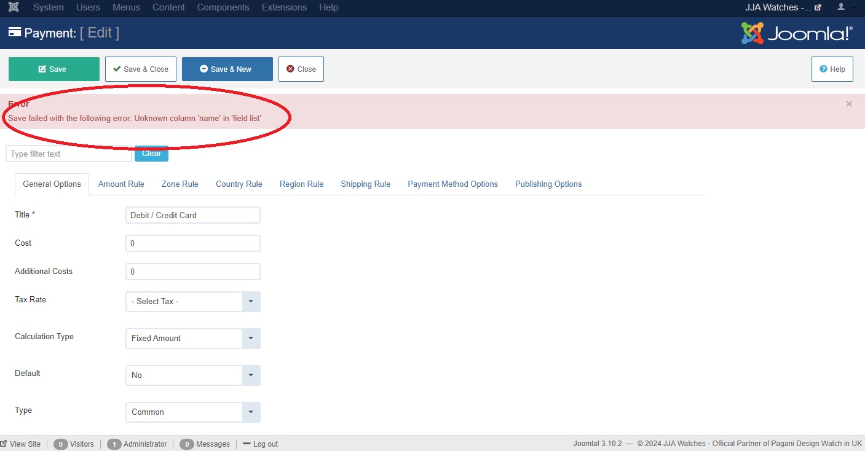Open the Extensions menu
This screenshot has width=865, height=451.
coord(284,7)
